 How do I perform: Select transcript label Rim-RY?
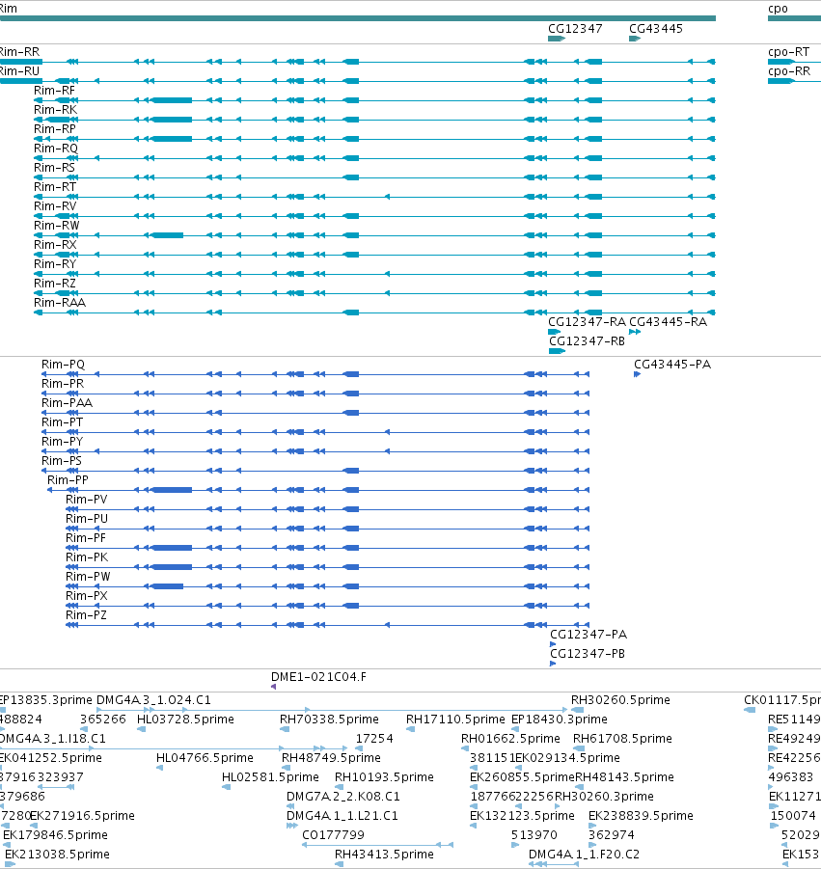pos(55,264)
